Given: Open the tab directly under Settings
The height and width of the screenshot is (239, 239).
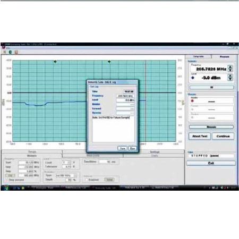Looking at the screenshot, I should [x=155, y=156].
